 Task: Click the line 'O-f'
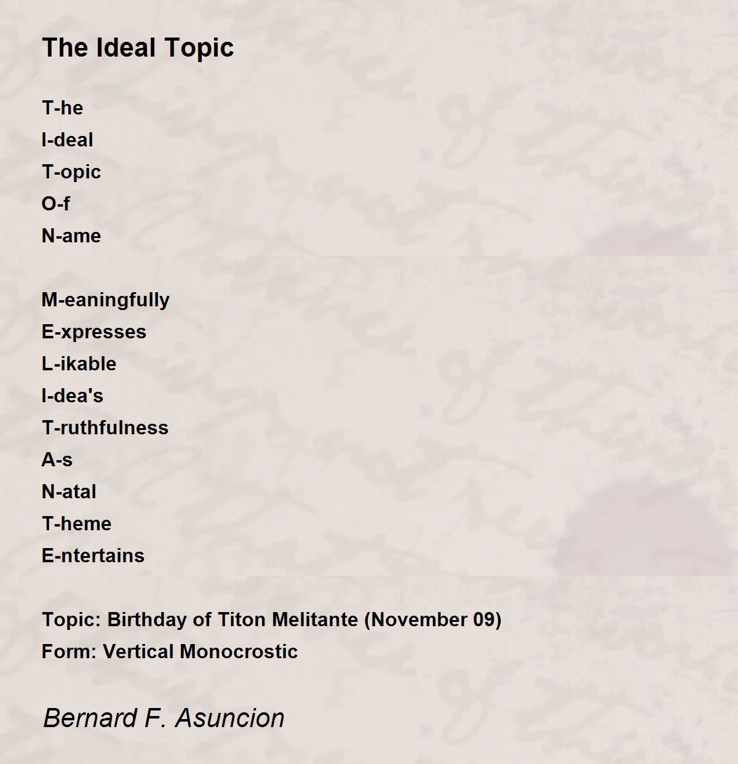pyautogui.click(x=56, y=204)
